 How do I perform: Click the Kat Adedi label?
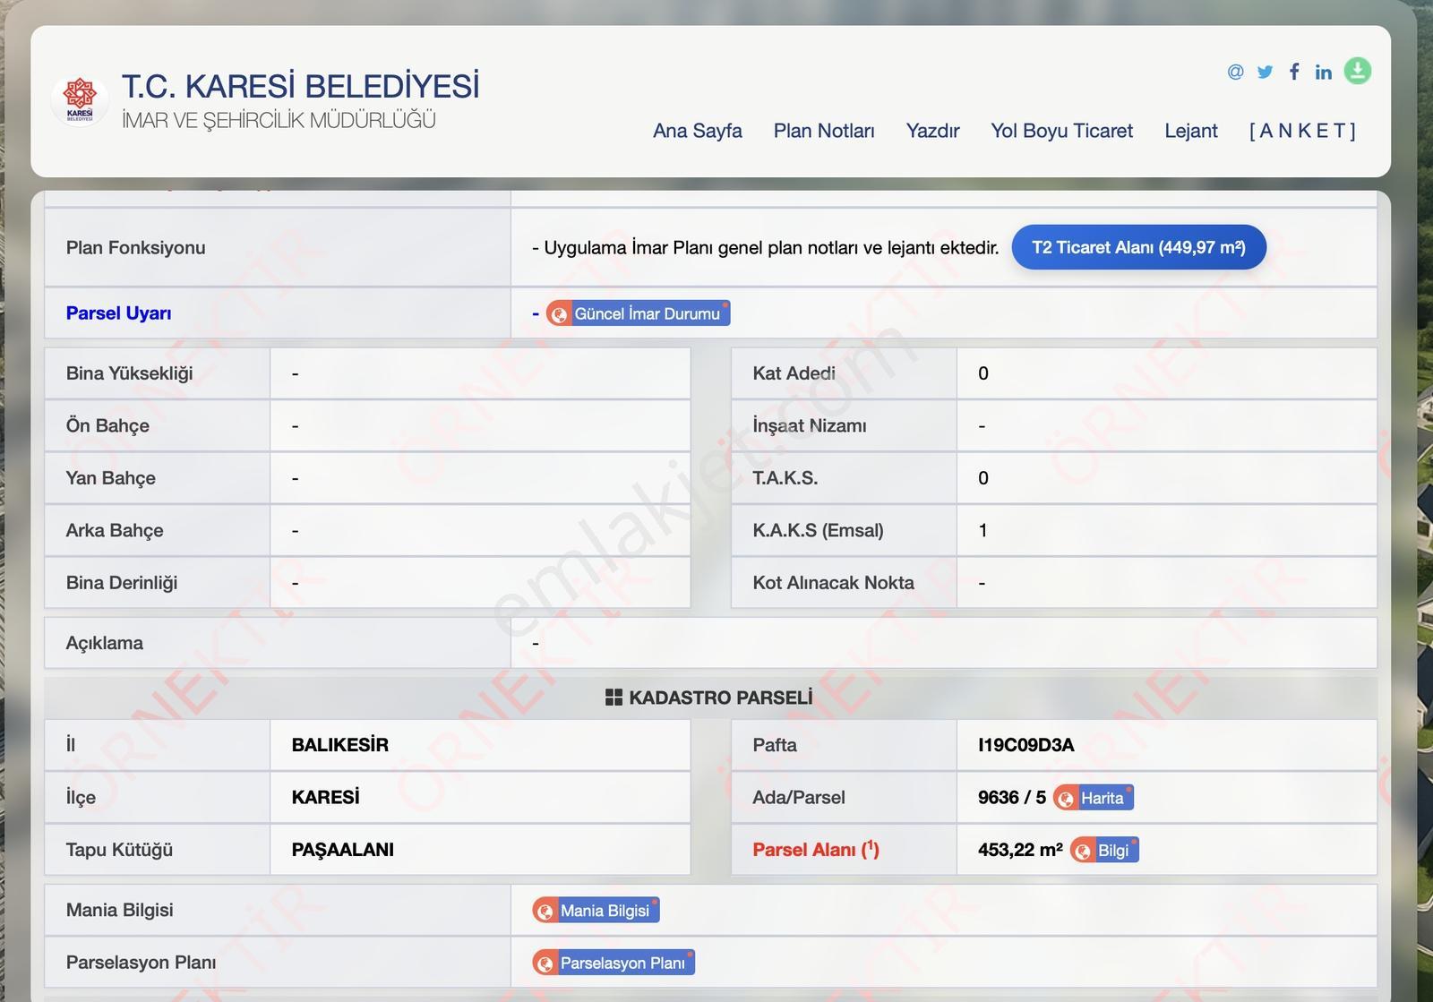click(794, 373)
